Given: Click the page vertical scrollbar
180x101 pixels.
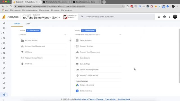Looking at the screenshot, I should coord(179,56).
